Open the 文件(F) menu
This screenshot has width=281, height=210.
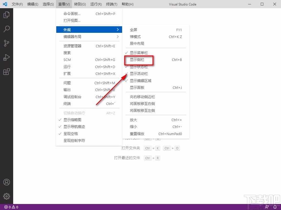pyautogui.click(x=17, y=4)
